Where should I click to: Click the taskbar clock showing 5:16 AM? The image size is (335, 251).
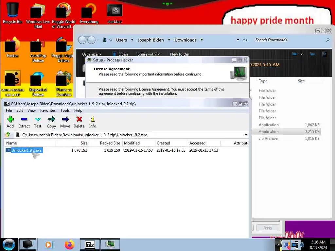[x=318, y=245]
